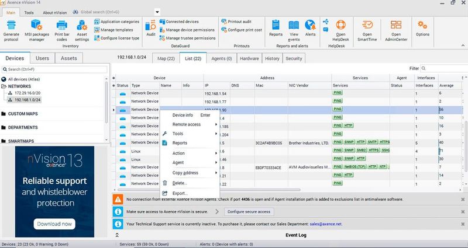Open Asset settings from the ribbon
This screenshot has width=468, height=248.
[x=82, y=30]
